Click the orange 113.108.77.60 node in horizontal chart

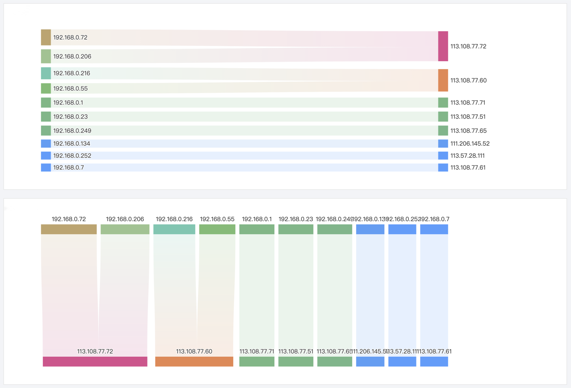443,80
